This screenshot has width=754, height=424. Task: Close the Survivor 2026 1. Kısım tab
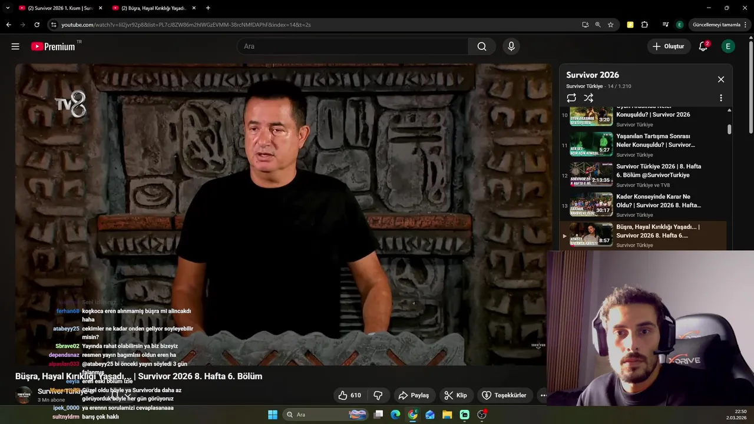(100, 8)
